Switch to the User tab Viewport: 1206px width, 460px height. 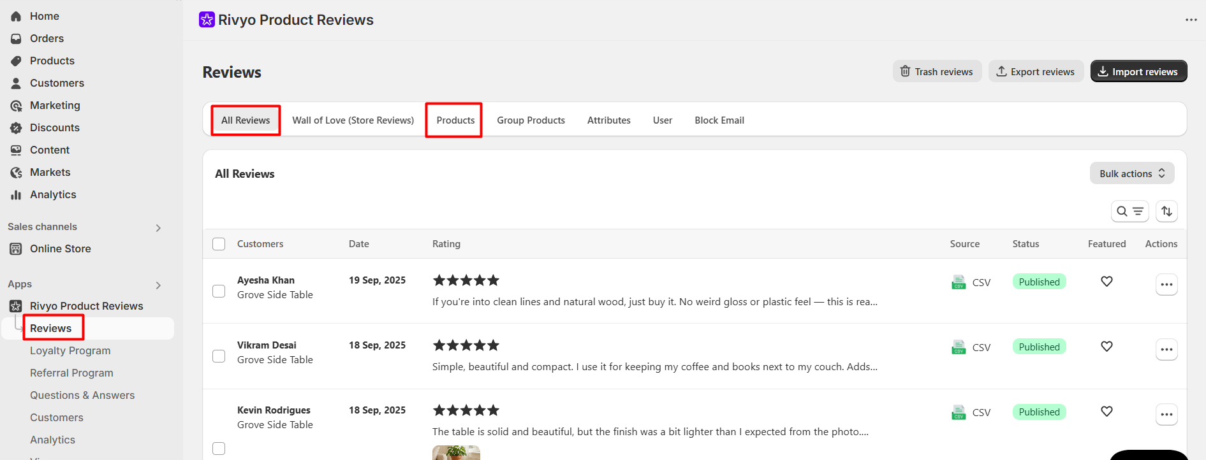click(x=662, y=120)
